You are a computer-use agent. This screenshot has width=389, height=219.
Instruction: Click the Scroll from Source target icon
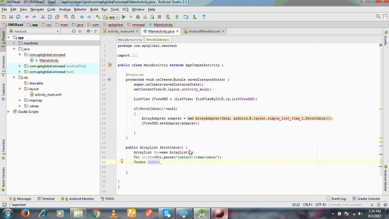click(x=74, y=31)
